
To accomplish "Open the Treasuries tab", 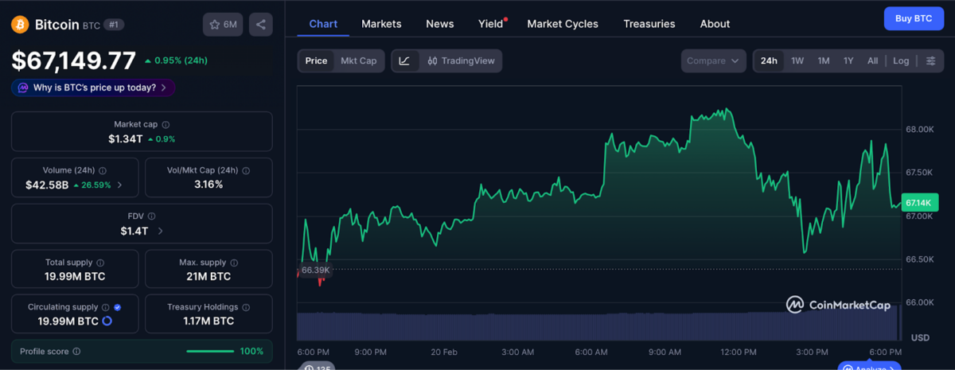I will [649, 24].
